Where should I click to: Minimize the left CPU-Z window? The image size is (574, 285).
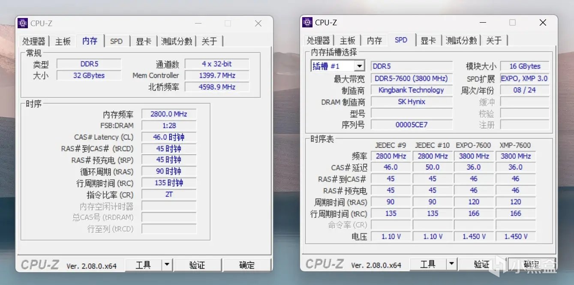(x=198, y=24)
